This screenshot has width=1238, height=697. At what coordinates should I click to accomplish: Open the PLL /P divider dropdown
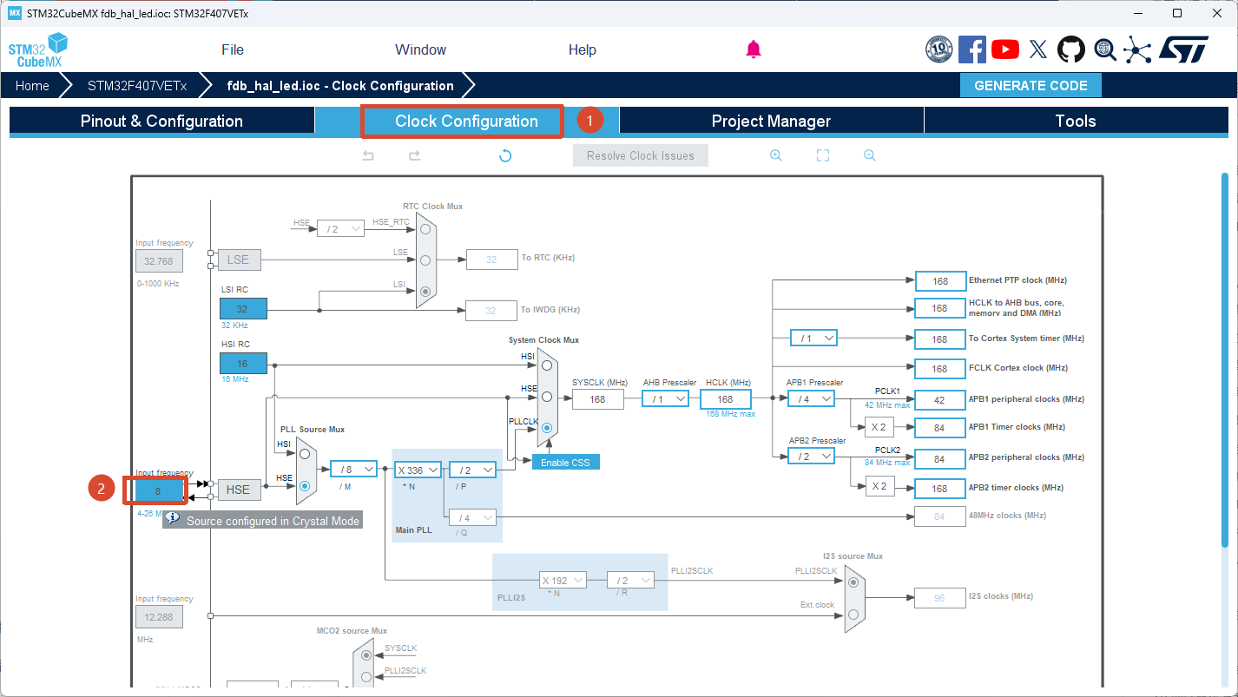(x=472, y=470)
